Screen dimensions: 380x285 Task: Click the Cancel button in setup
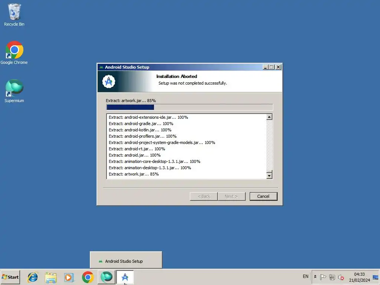(263, 196)
